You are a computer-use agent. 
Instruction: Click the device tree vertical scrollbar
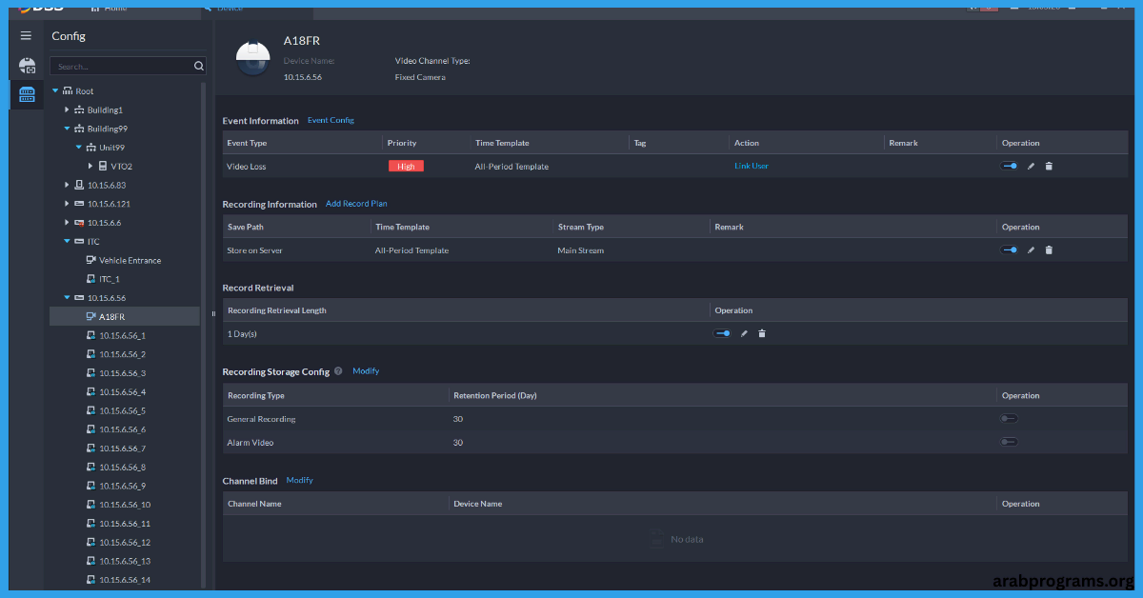pyautogui.click(x=203, y=333)
